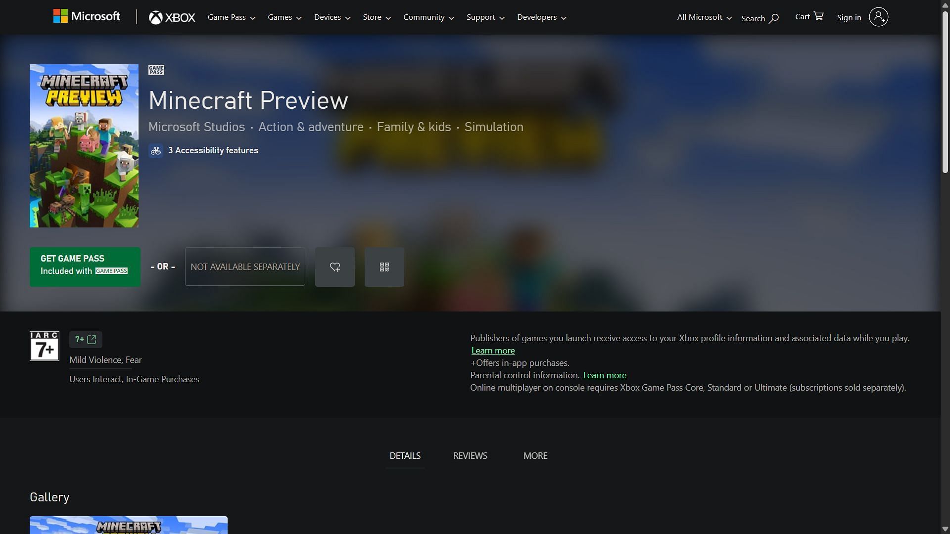Expand the Devices dropdown menu
Viewport: 950px width, 534px height.
pyautogui.click(x=332, y=17)
